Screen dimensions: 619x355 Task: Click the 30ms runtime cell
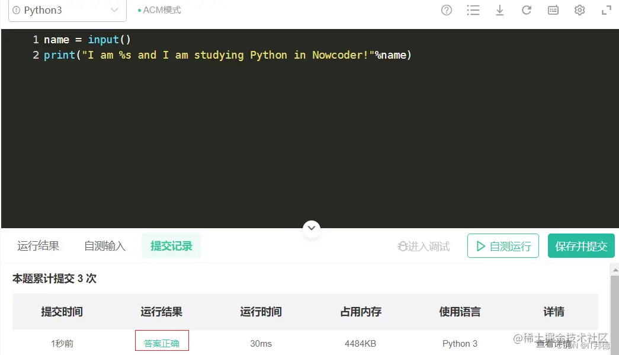(261, 344)
